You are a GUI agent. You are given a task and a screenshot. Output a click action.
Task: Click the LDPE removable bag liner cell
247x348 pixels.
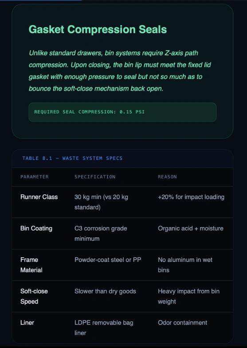click(x=104, y=328)
